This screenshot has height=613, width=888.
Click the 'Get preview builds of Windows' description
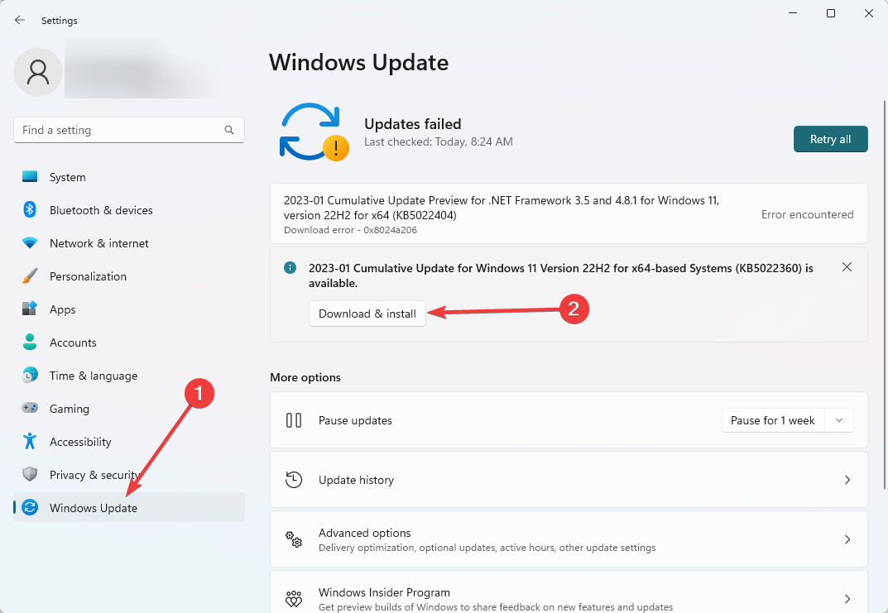(x=496, y=607)
